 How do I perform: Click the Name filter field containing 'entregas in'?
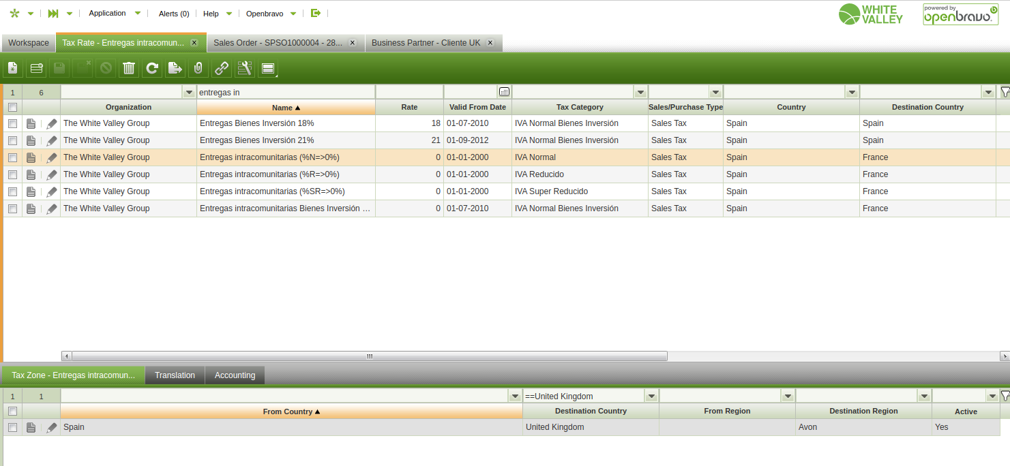[285, 92]
